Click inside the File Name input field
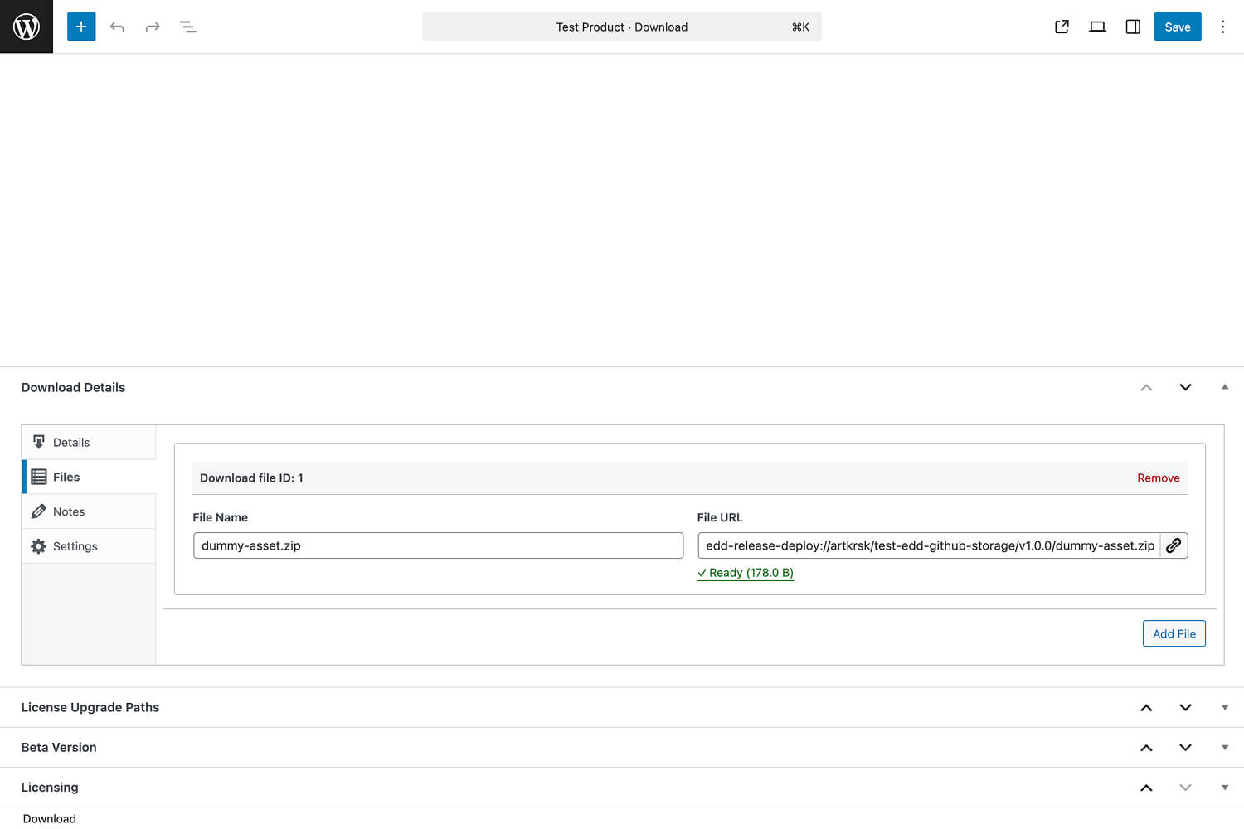 (438, 545)
